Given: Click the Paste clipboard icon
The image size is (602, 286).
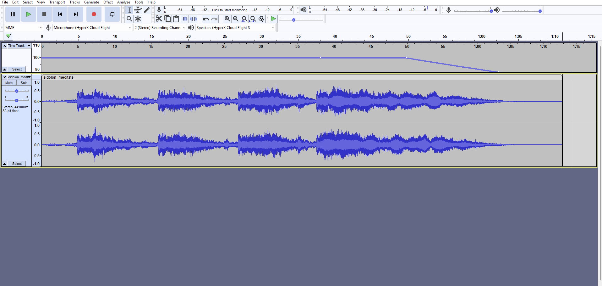Looking at the screenshot, I should (x=176, y=19).
